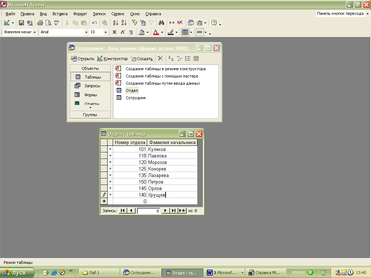Open the Правка menu
371x278 pixels.
point(28,14)
